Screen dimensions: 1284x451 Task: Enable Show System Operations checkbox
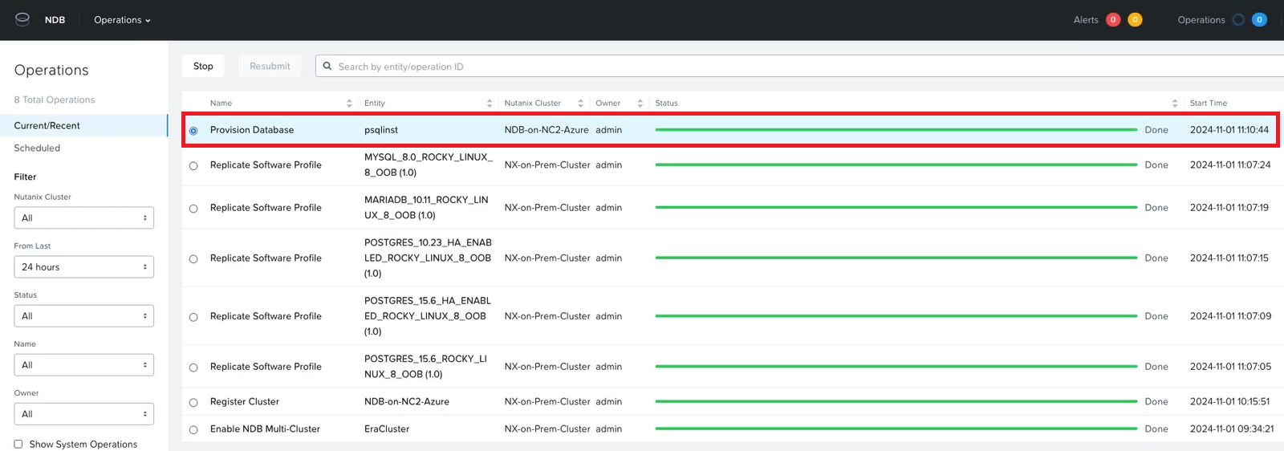pyautogui.click(x=18, y=444)
